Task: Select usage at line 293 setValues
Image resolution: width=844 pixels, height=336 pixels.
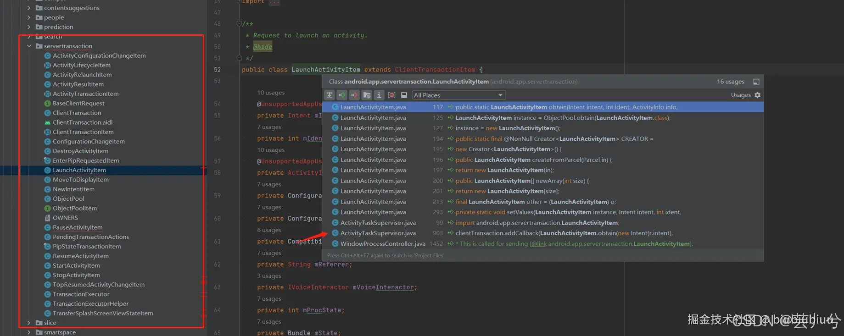Action: (x=543, y=212)
